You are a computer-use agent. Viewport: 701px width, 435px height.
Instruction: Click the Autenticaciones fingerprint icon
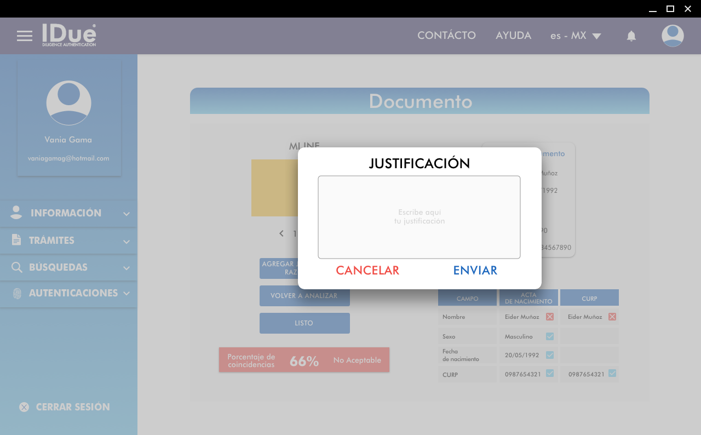pos(17,293)
